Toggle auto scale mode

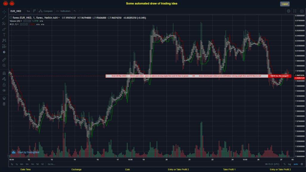point(296,164)
